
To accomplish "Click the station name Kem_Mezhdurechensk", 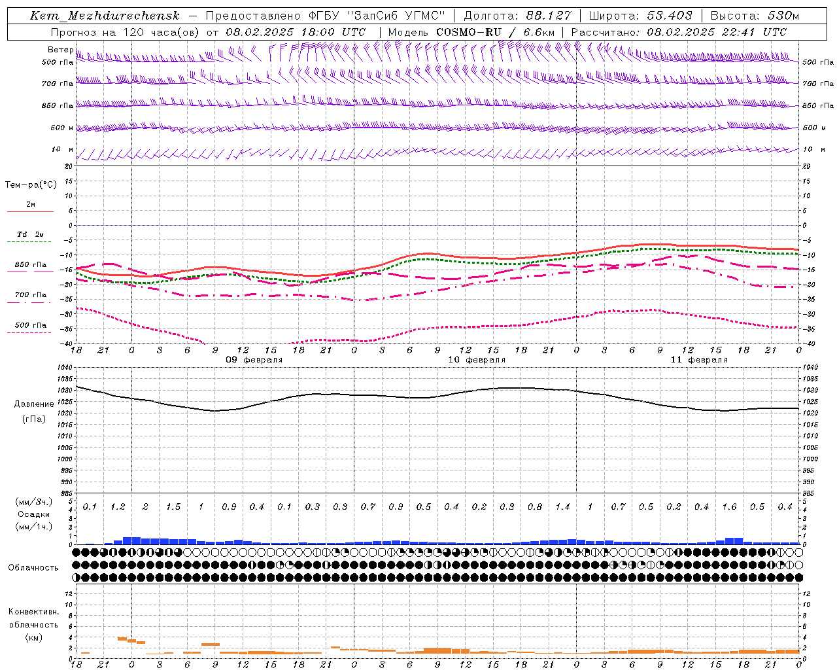I will pyautogui.click(x=105, y=16).
